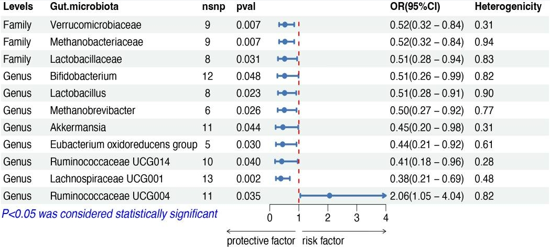
Task: Click the pval column header
Action: click(x=246, y=7)
